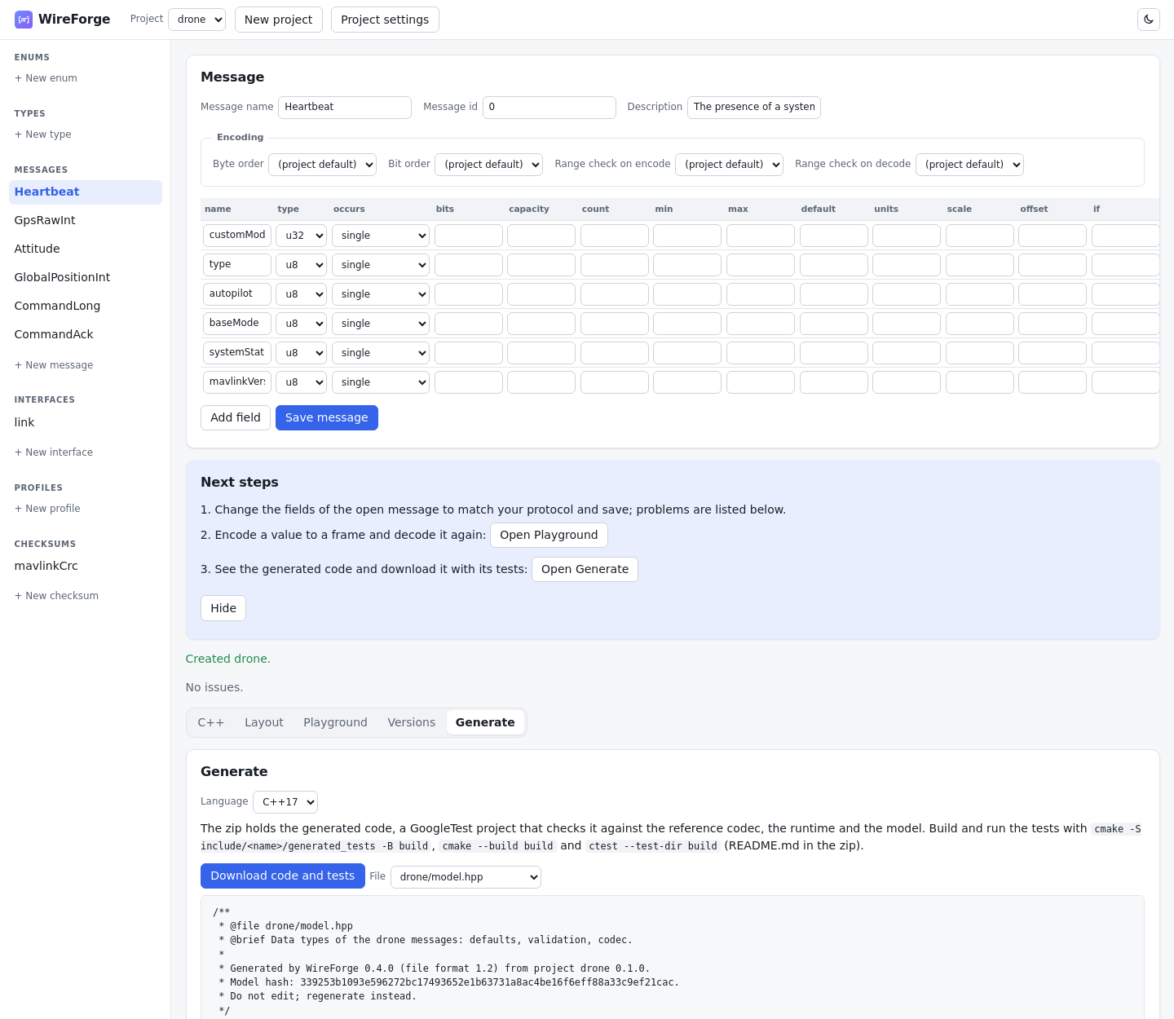
Task: Hide the Next steps panel
Action: (x=223, y=608)
